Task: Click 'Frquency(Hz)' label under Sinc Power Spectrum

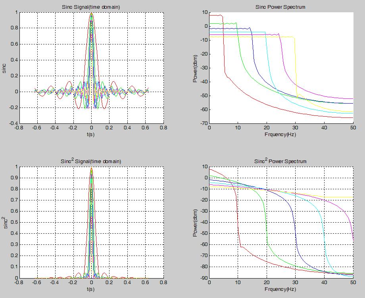Action: point(281,135)
